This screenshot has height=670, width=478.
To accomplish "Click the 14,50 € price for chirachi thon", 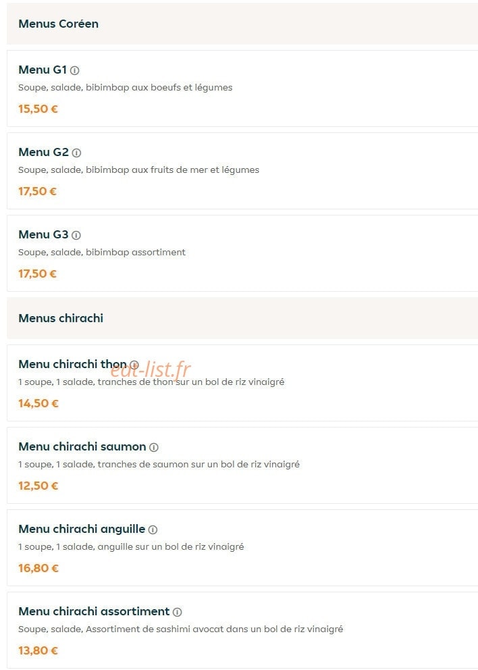I will coord(38,403).
